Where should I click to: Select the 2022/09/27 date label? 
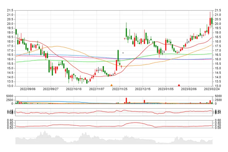pyautogui.click(x=51, y=89)
